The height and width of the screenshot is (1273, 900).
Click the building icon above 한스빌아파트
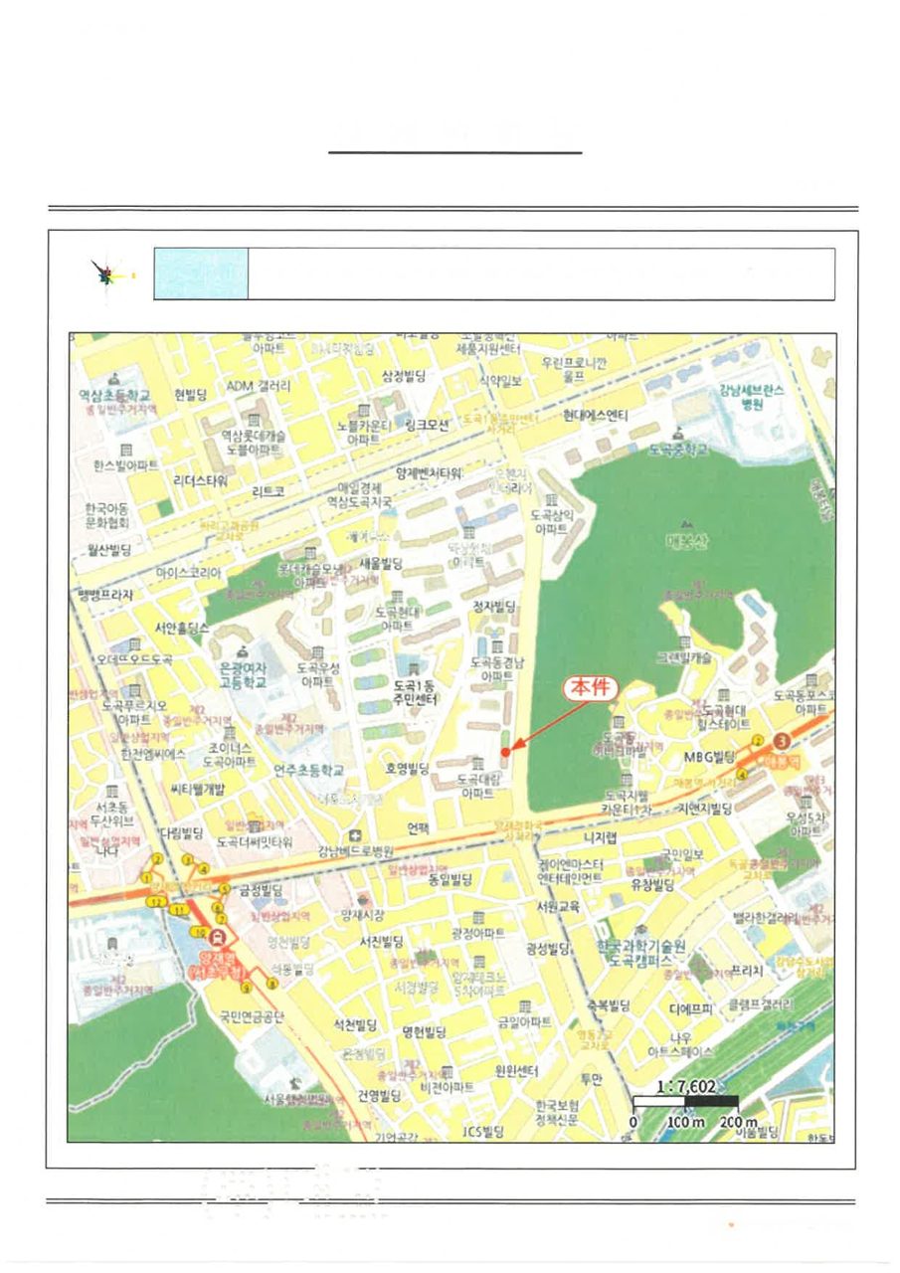pos(126,451)
